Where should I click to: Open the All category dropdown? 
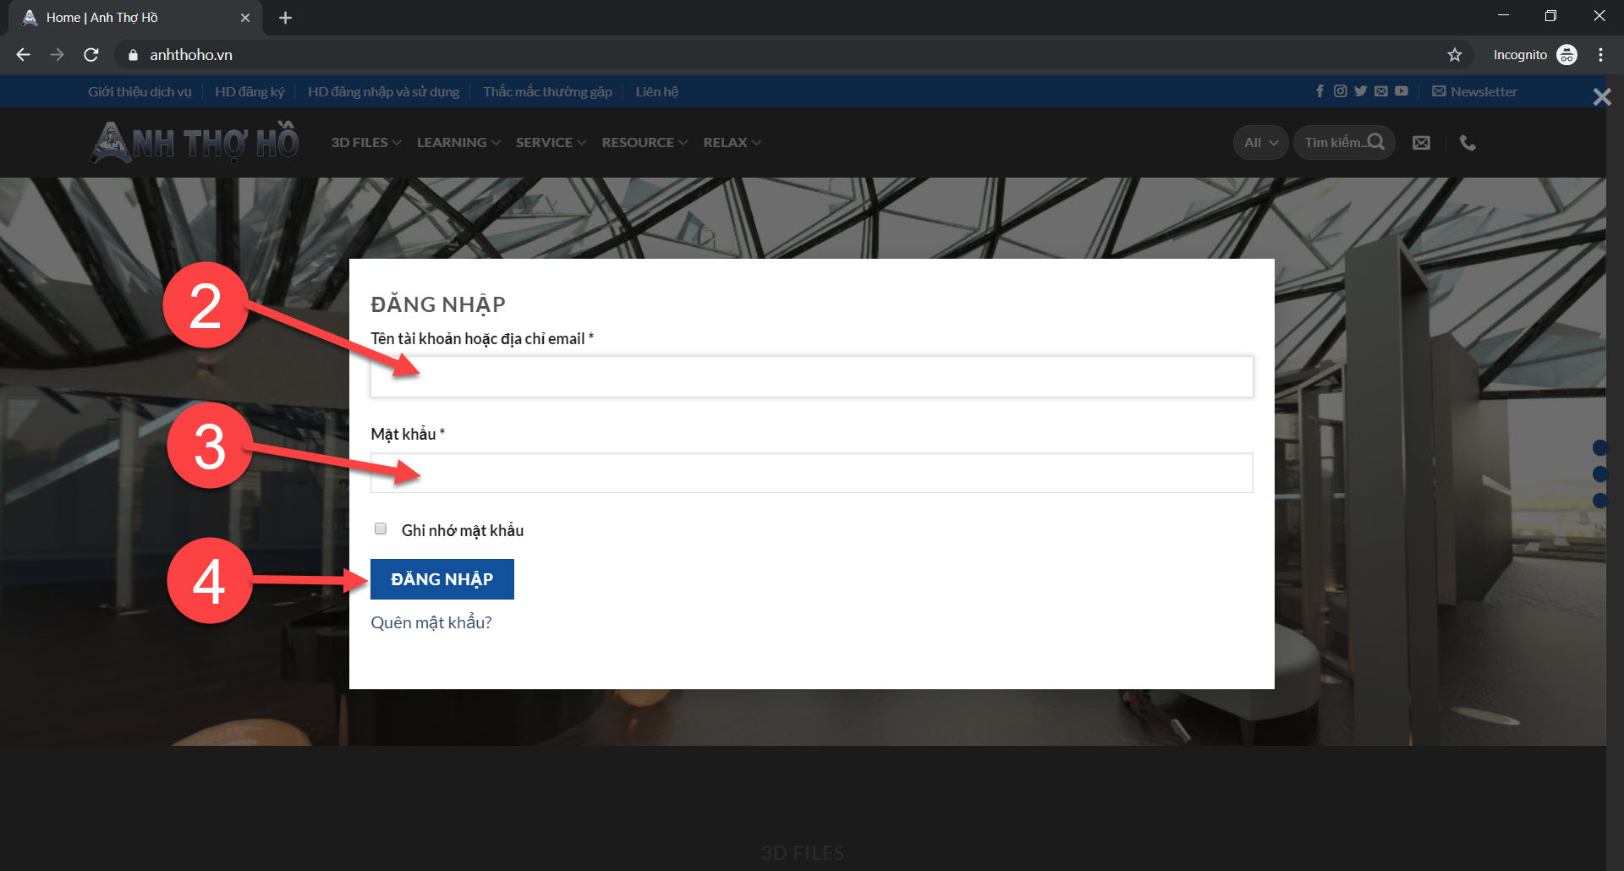(1260, 143)
